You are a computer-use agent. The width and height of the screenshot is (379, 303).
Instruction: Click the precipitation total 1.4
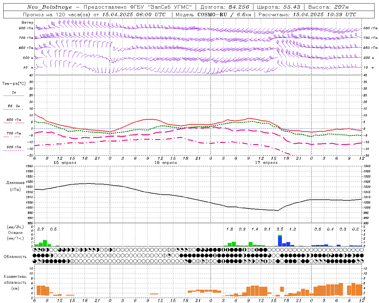(x=255, y=229)
